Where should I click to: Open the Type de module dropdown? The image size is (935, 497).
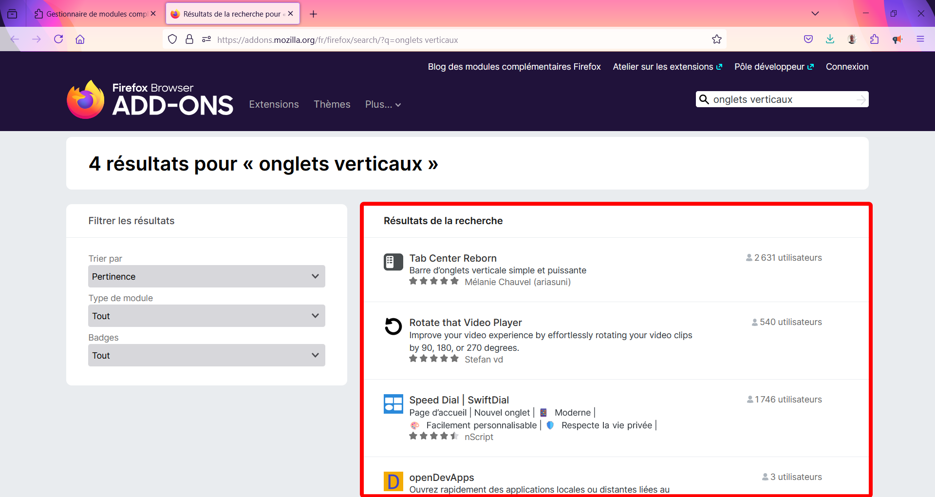(x=206, y=316)
